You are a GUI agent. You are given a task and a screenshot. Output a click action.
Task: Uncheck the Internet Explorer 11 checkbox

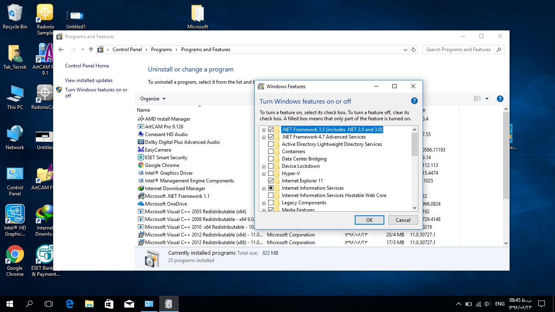point(271,181)
